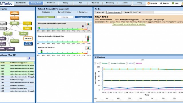Click the purple marker on DiskArray utilization bar

click(83, 26)
